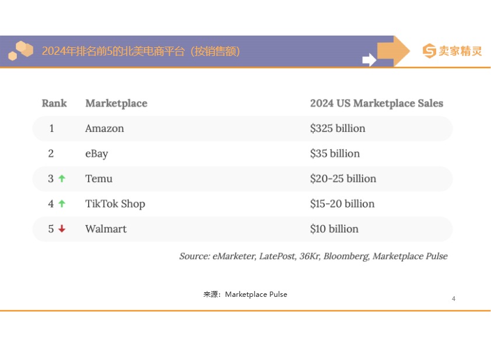This screenshot has width=491, height=347.
Task: Click the green up arrow beside rank 4
Action: click(62, 204)
